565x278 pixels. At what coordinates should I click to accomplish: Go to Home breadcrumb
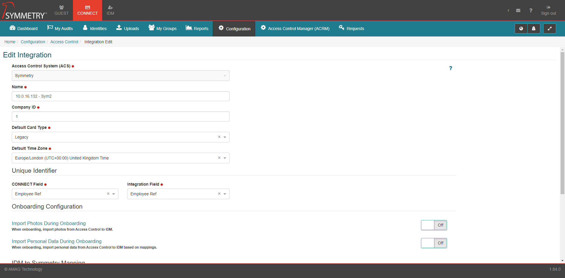(x=10, y=42)
